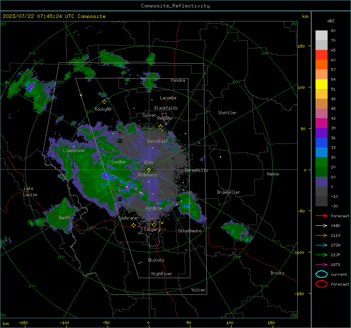The image size is (351, 328).
Task: Click the Sundre city label
Action: click(x=118, y=161)
